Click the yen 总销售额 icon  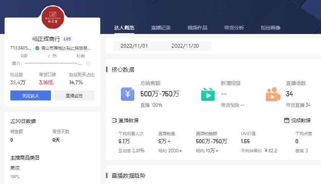(127, 94)
